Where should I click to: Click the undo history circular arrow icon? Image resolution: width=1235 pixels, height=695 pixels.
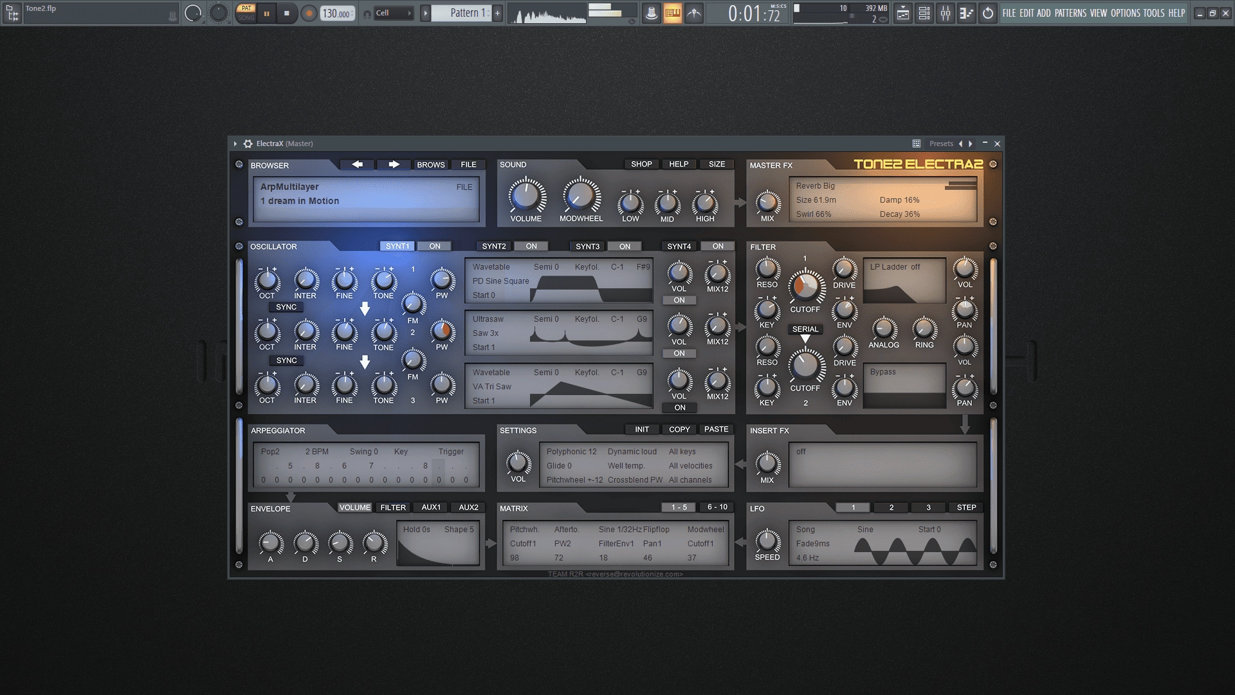pos(988,13)
